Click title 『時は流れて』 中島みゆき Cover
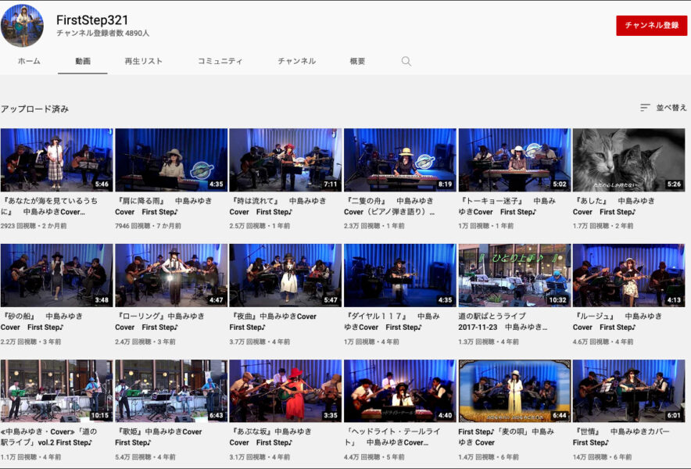The width and height of the screenshot is (691, 469). [277, 206]
